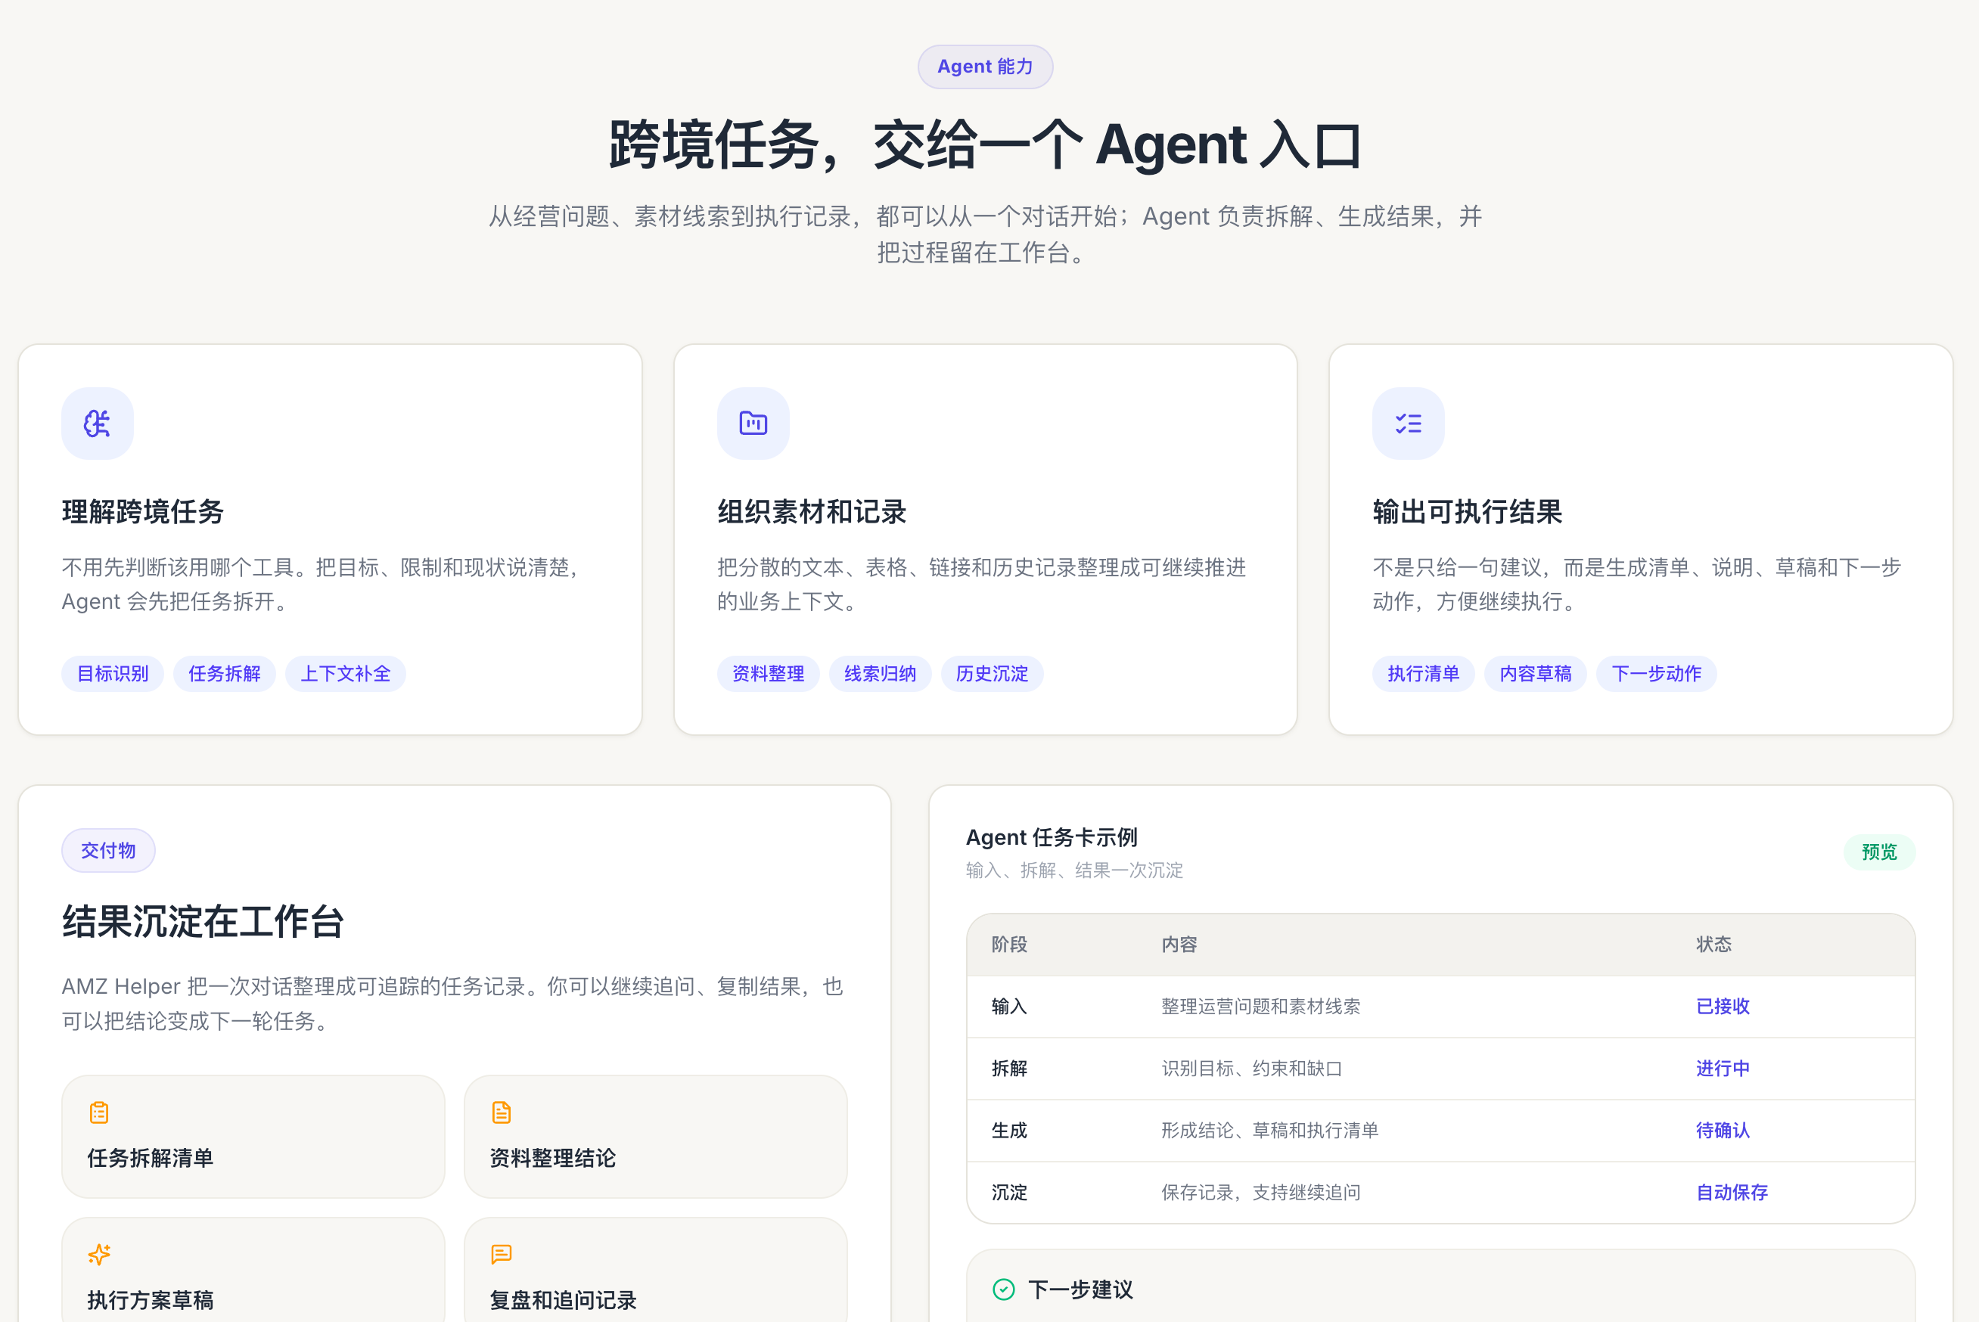Screen dimensions: 1979x1322
Task: Click the 输入、拆解、结果一次沉淀 subtitle
Action: coord(1074,870)
